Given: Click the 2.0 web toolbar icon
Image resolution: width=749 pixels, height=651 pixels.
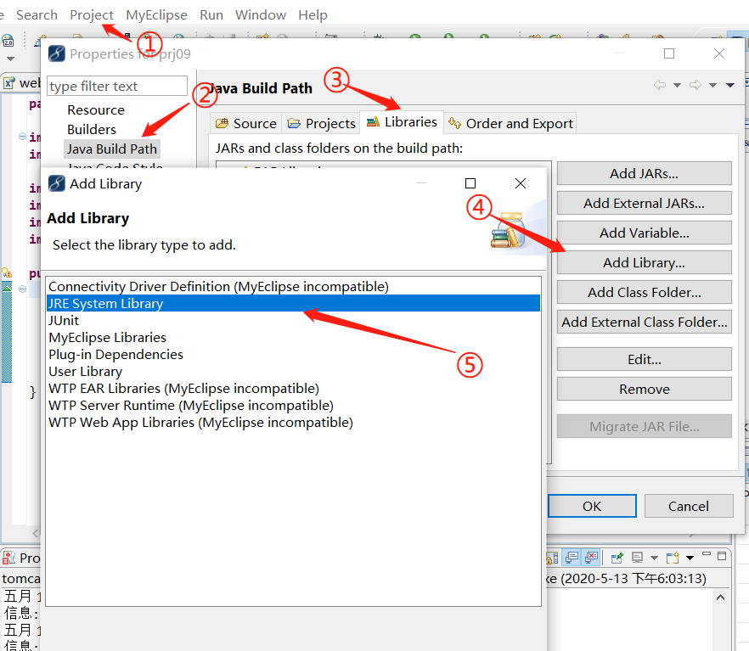Looking at the screenshot, I should 8,42.
